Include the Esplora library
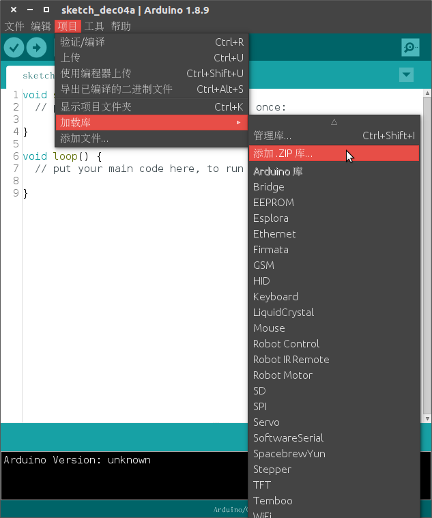432x518 pixels. coord(334,218)
